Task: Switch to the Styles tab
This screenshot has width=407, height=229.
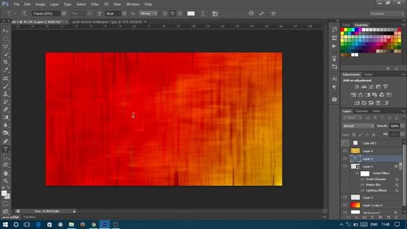Action: coord(368,74)
